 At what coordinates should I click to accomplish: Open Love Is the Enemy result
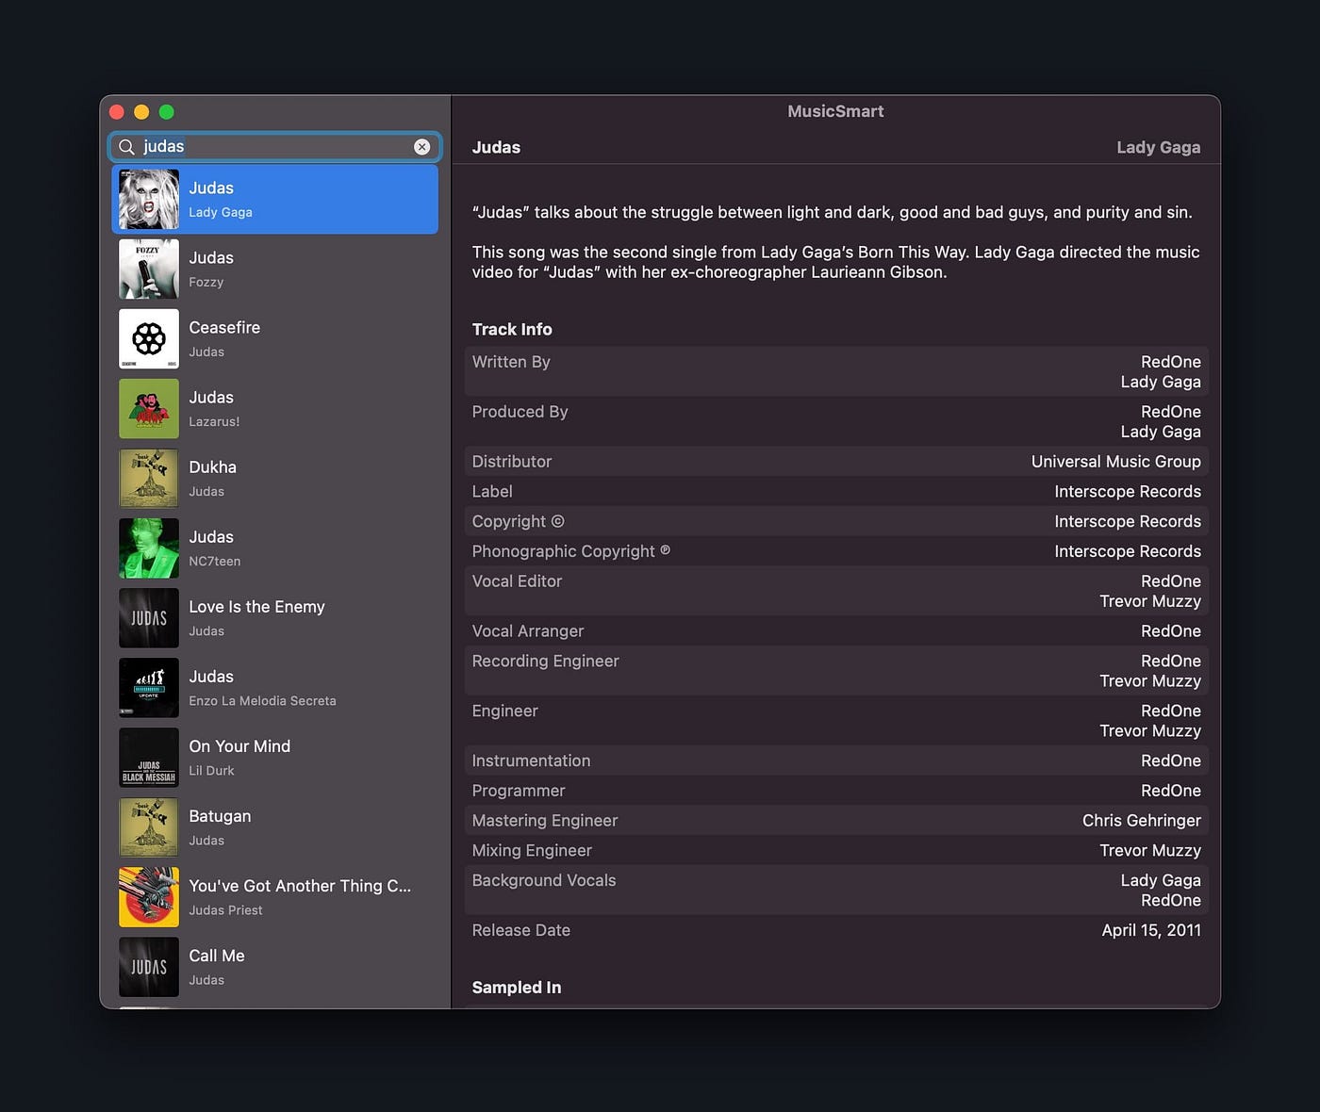[x=274, y=618]
